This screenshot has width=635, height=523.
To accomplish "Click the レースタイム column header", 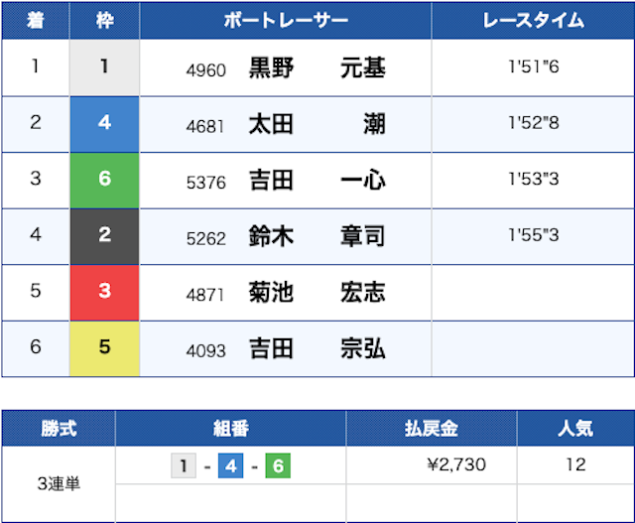I will (533, 21).
